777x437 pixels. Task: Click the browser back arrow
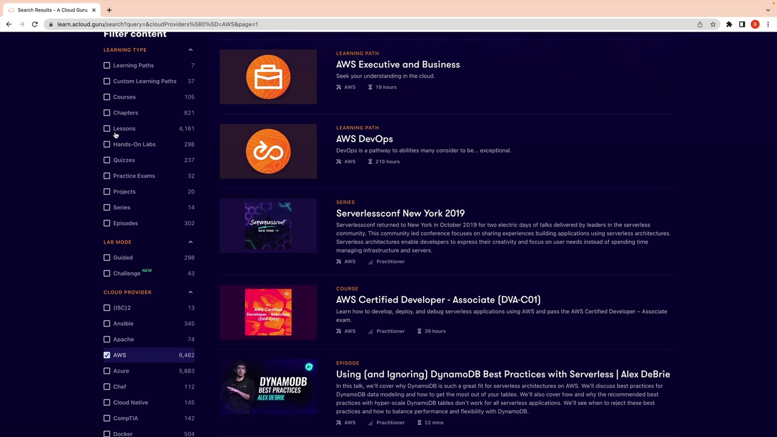tap(8, 24)
